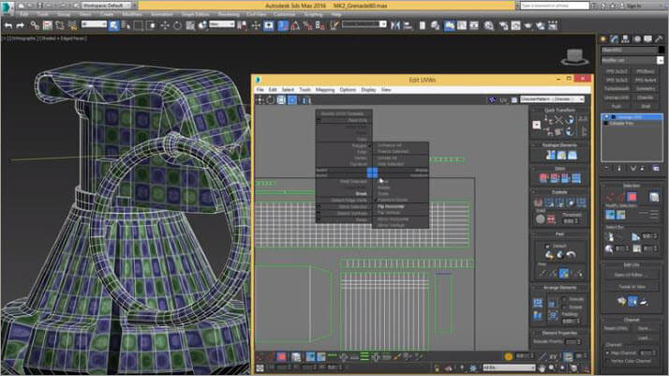Viewport: 669px width, 376px height.
Task: Toggle the Detach checkbox in Peel panel
Action: [548, 246]
